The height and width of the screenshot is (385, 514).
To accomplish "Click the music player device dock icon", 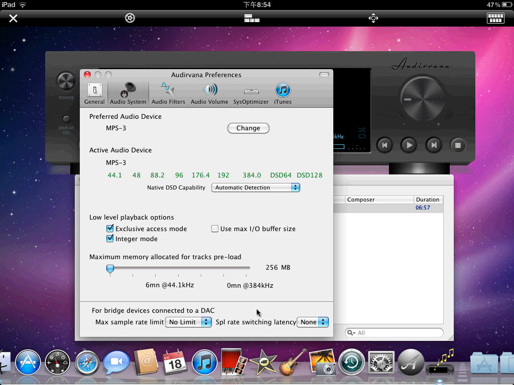I will click(440, 362).
